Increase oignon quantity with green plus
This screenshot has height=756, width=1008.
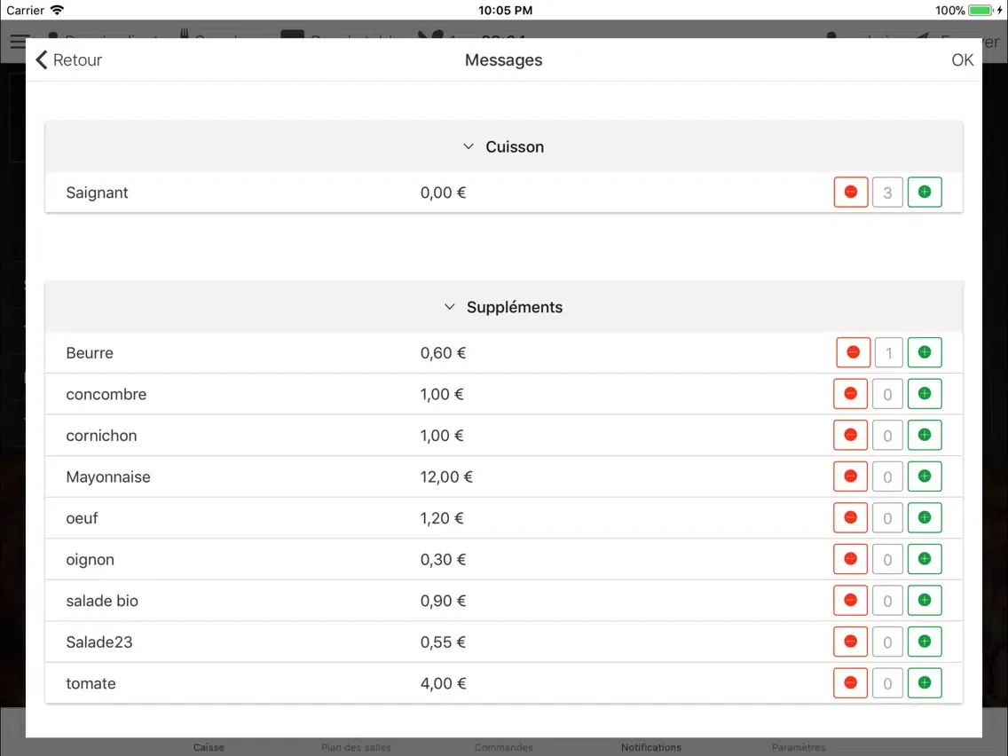925,559
